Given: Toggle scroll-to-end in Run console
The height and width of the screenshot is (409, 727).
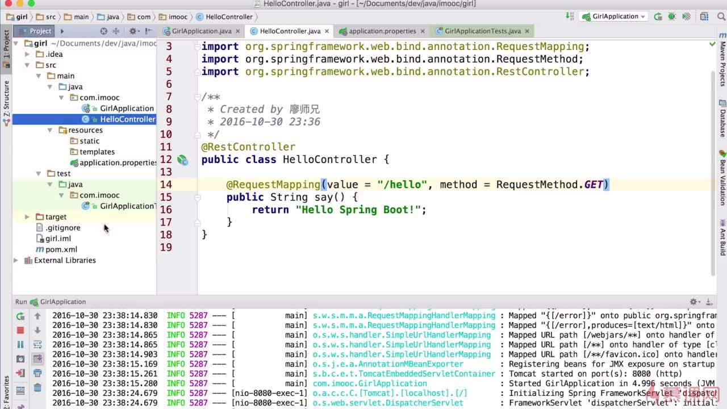Looking at the screenshot, I should (x=37, y=359).
